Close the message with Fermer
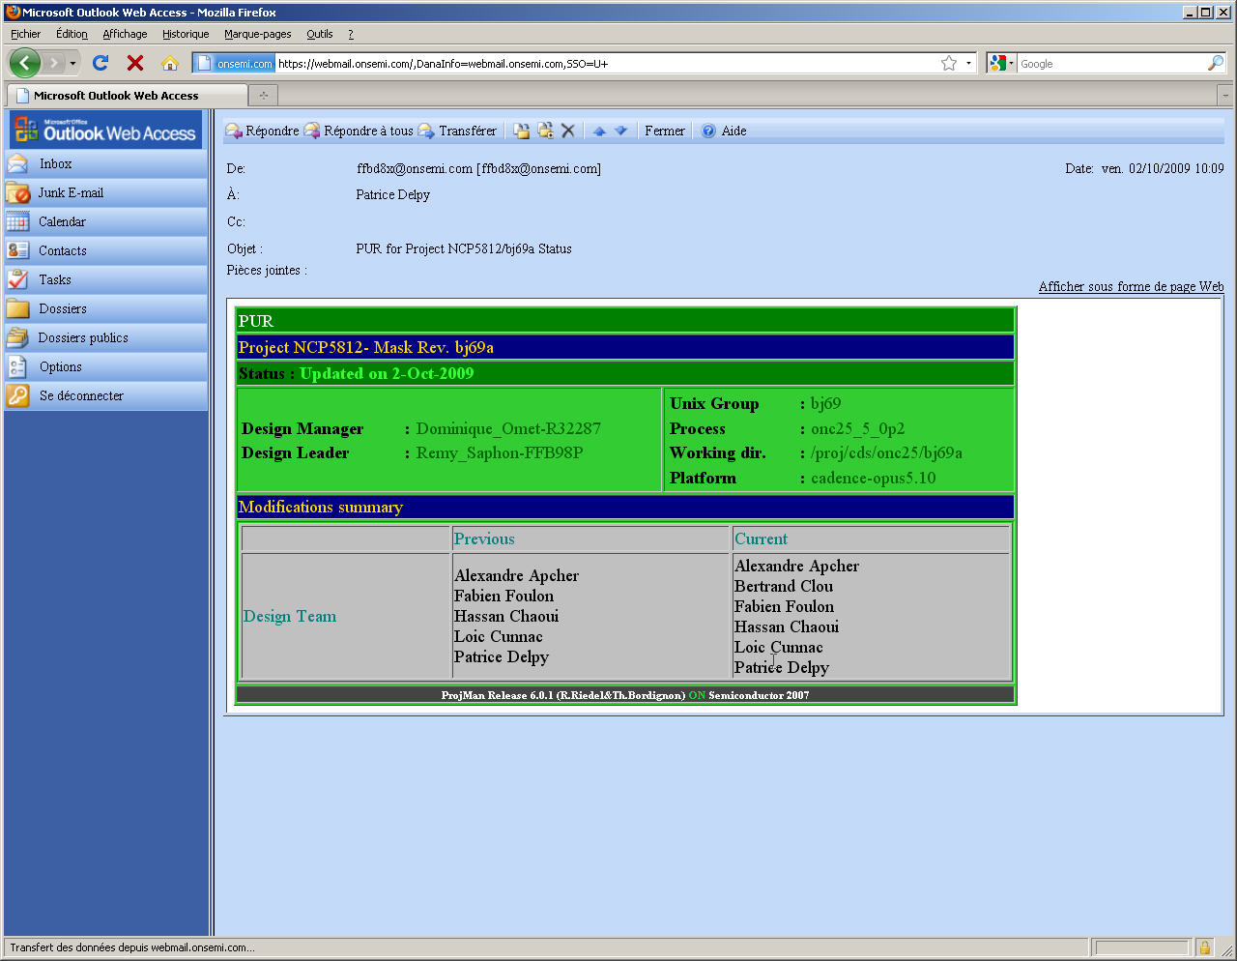Image resolution: width=1237 pixels, height=961 pixels. [x=664, y=131]
